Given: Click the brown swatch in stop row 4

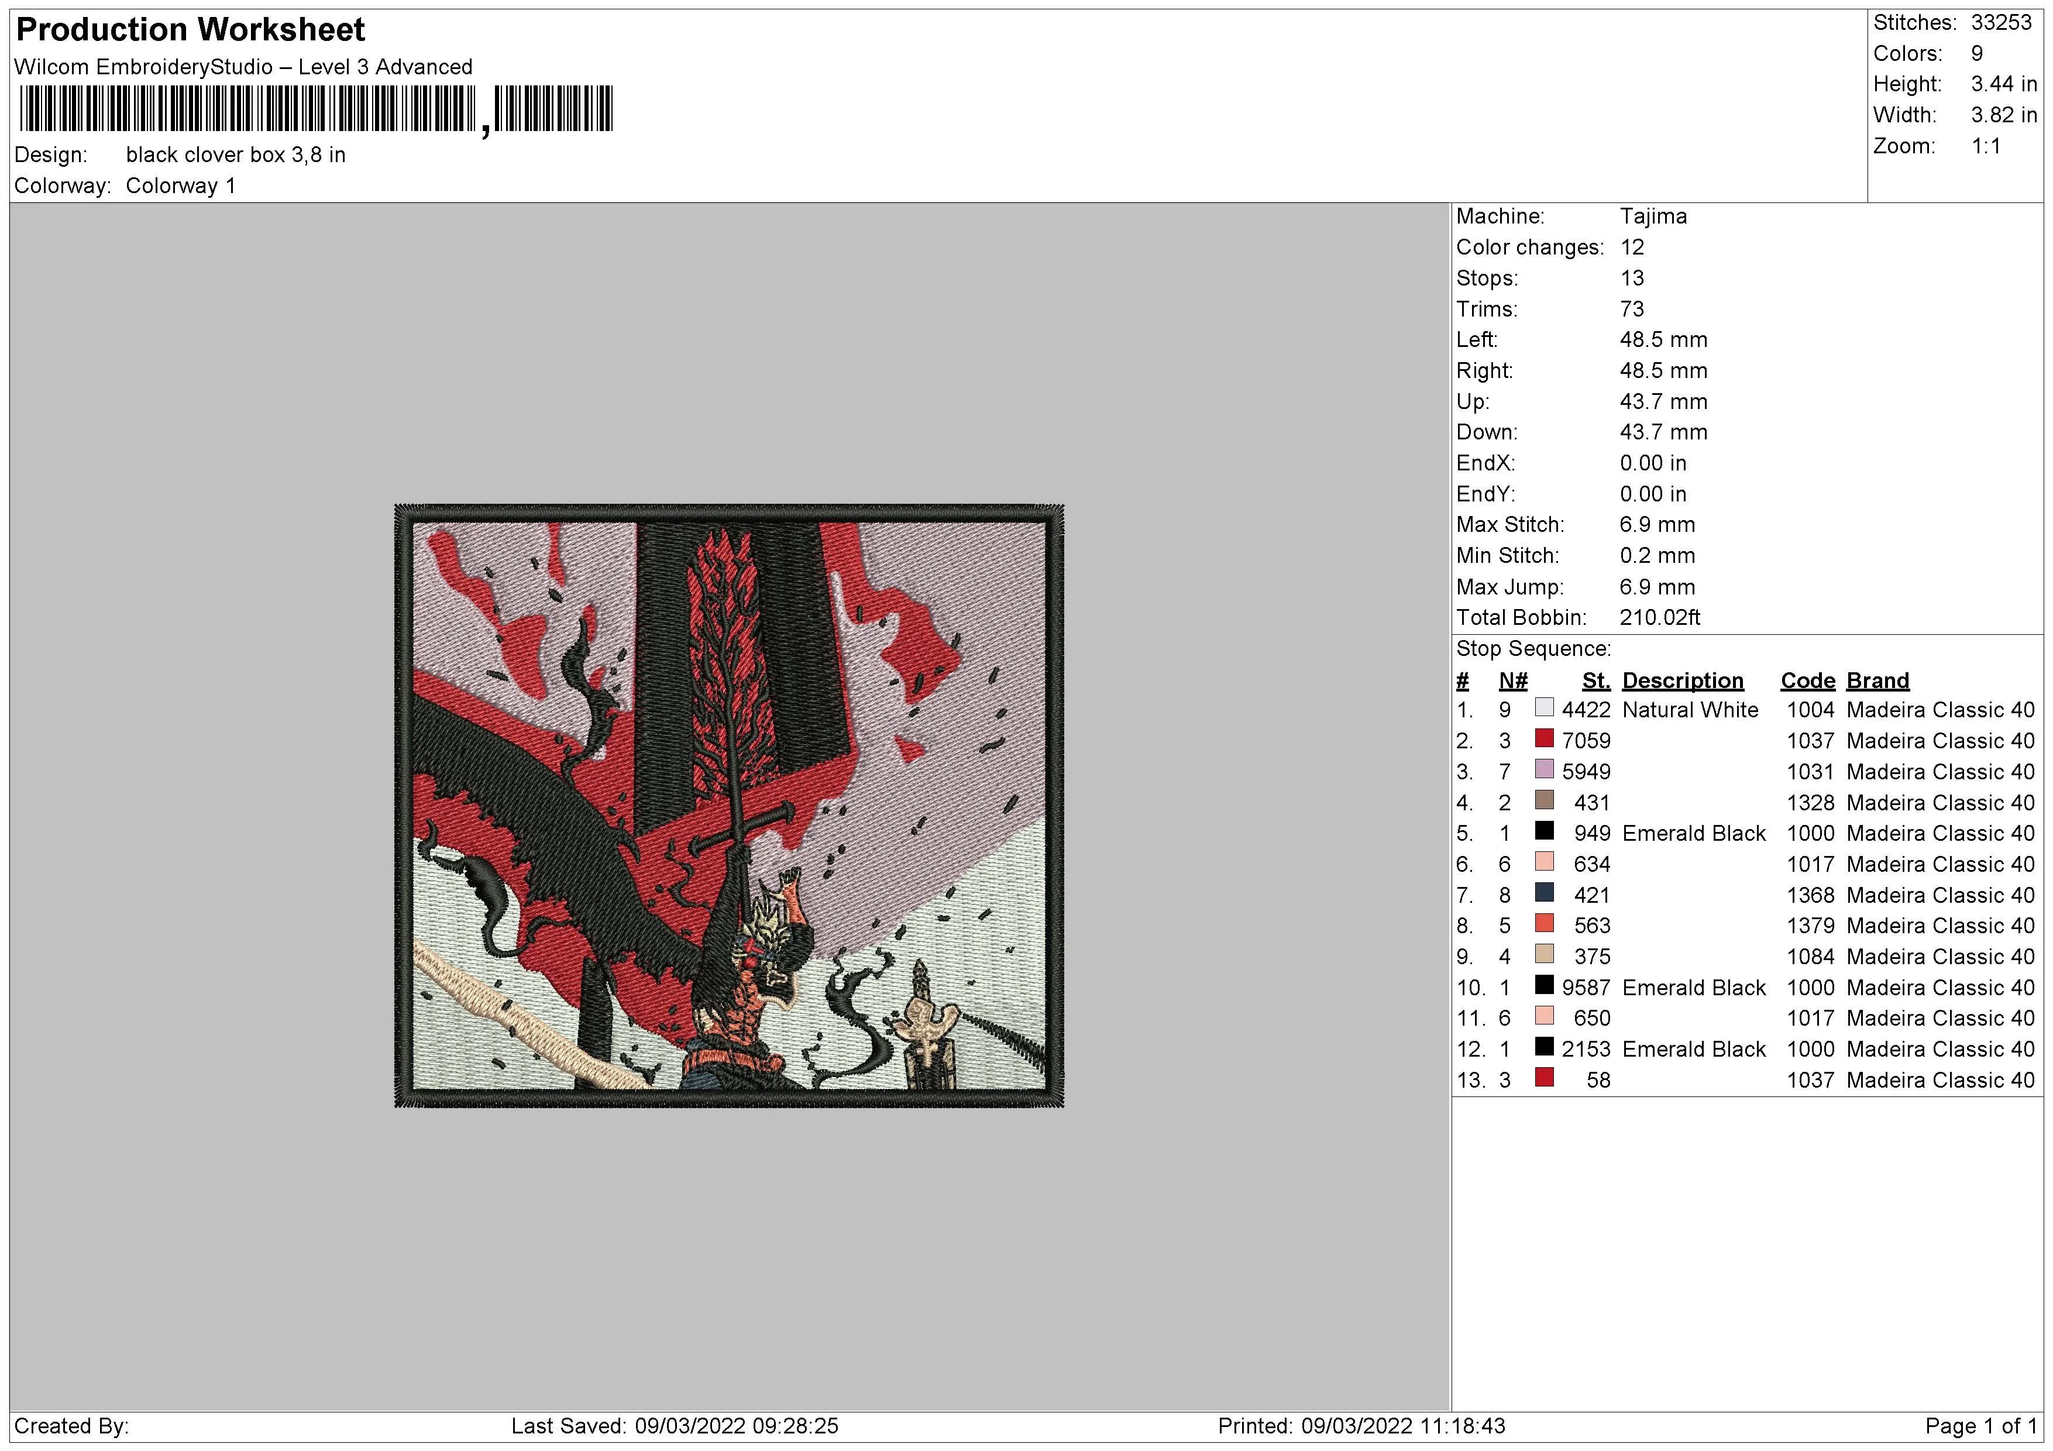Looking at the screenshot, I should [x=1544, y=800].
